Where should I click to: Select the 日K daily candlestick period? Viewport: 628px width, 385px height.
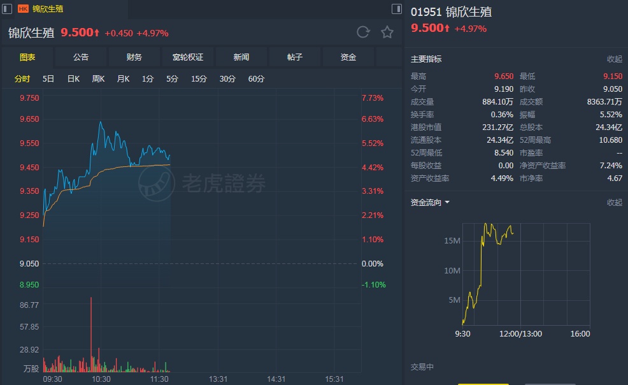(73, 79)
